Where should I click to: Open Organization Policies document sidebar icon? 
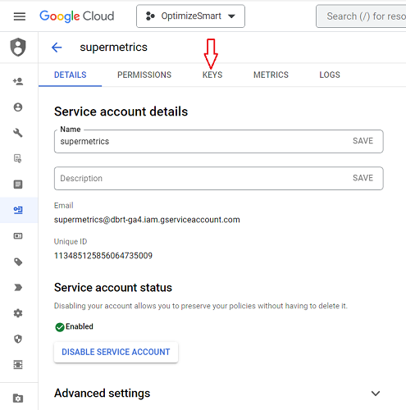point(18,158)
